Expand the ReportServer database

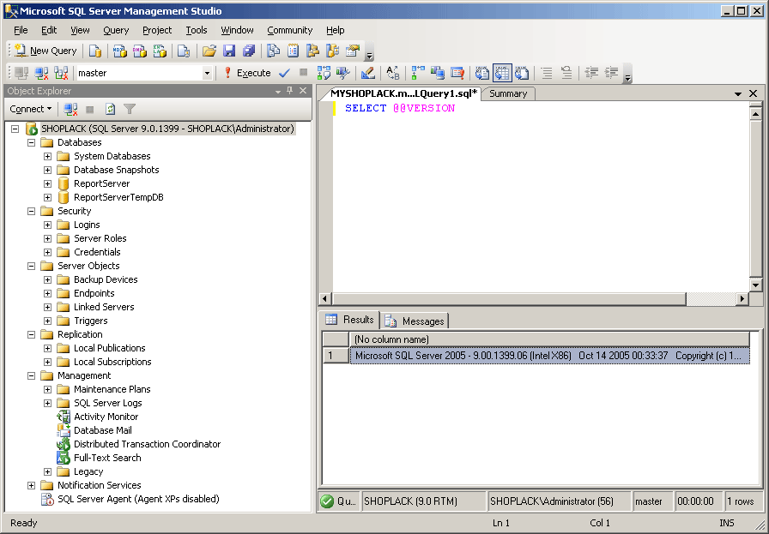pyautogui.click(x=47, y=183)
